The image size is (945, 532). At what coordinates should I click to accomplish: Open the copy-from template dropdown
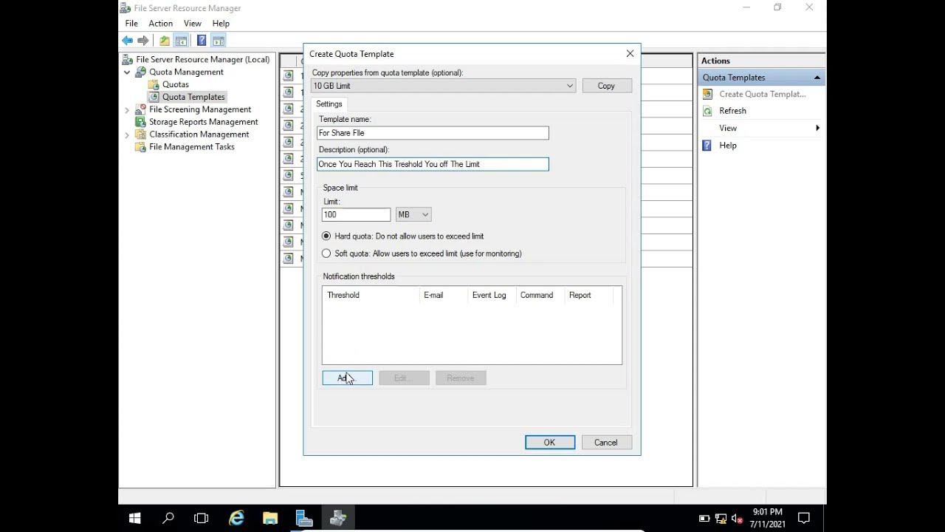(569, 86)
